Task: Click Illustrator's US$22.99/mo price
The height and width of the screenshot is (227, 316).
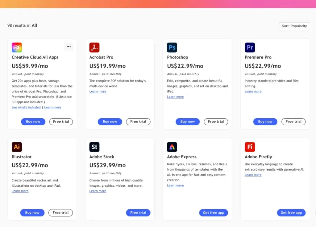Action: pyautogui.click(x=30, y=165)
